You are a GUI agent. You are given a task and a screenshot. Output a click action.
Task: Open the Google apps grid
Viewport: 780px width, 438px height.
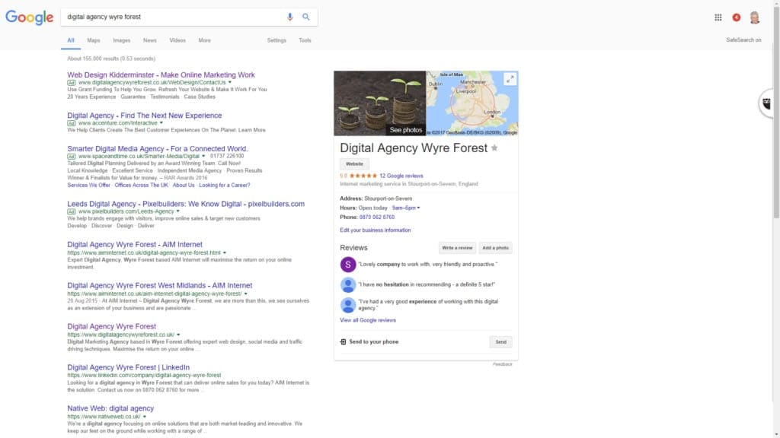[718, 17]
